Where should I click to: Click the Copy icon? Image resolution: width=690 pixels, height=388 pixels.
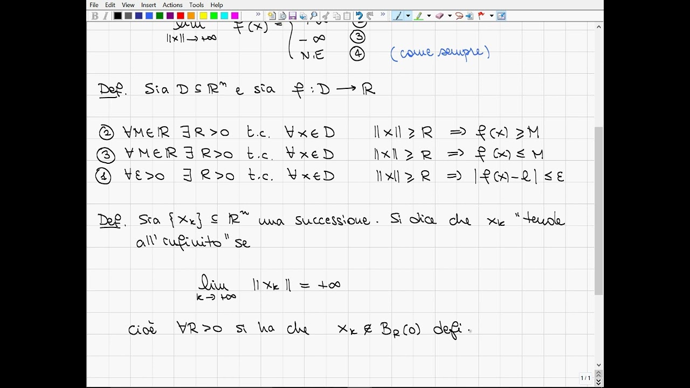[337, 16]
